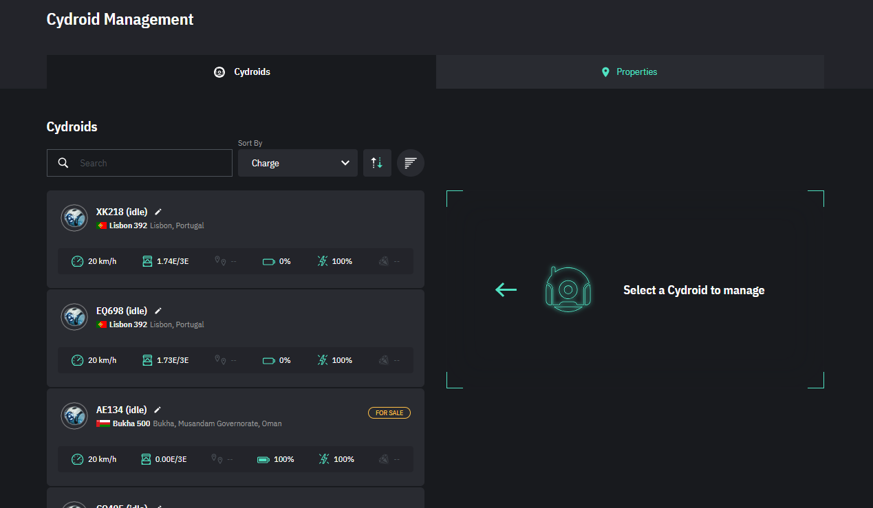Image resolution: width=873 pixels, height=508 pixels.
Task: Click the EQ698 cydroid avatar image
Action: 74,317
